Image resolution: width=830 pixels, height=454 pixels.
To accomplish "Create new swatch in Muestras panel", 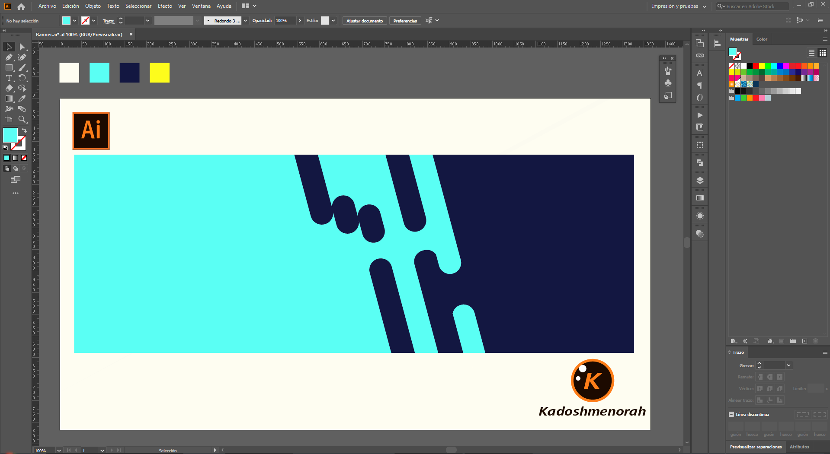I will (x=804, y=341).
